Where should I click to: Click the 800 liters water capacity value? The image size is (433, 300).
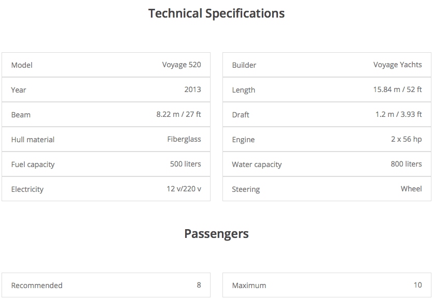click(406, 164)
